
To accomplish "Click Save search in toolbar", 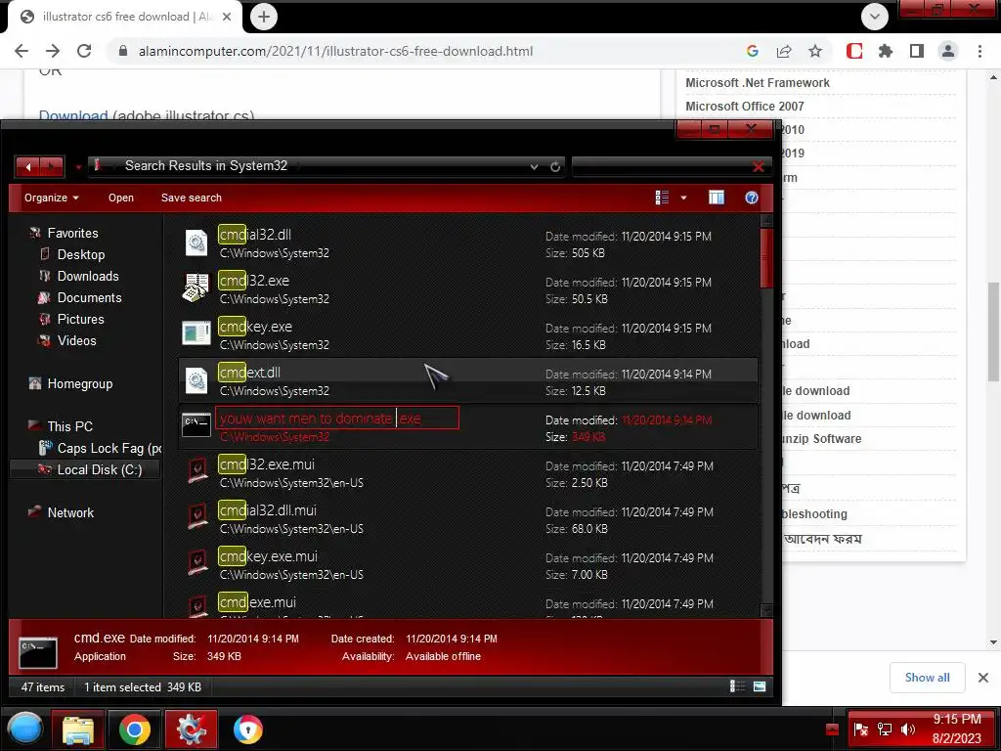I will coord(191,198).
